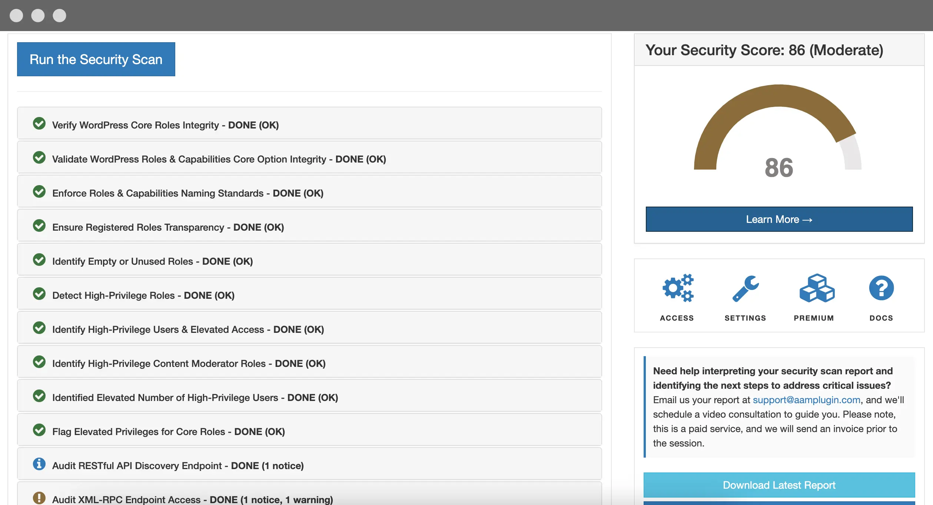Expand Identify High-Privilege Users & Elevated Access row
Viewport: 933px width, 505px height.
(x=309, y=328)
